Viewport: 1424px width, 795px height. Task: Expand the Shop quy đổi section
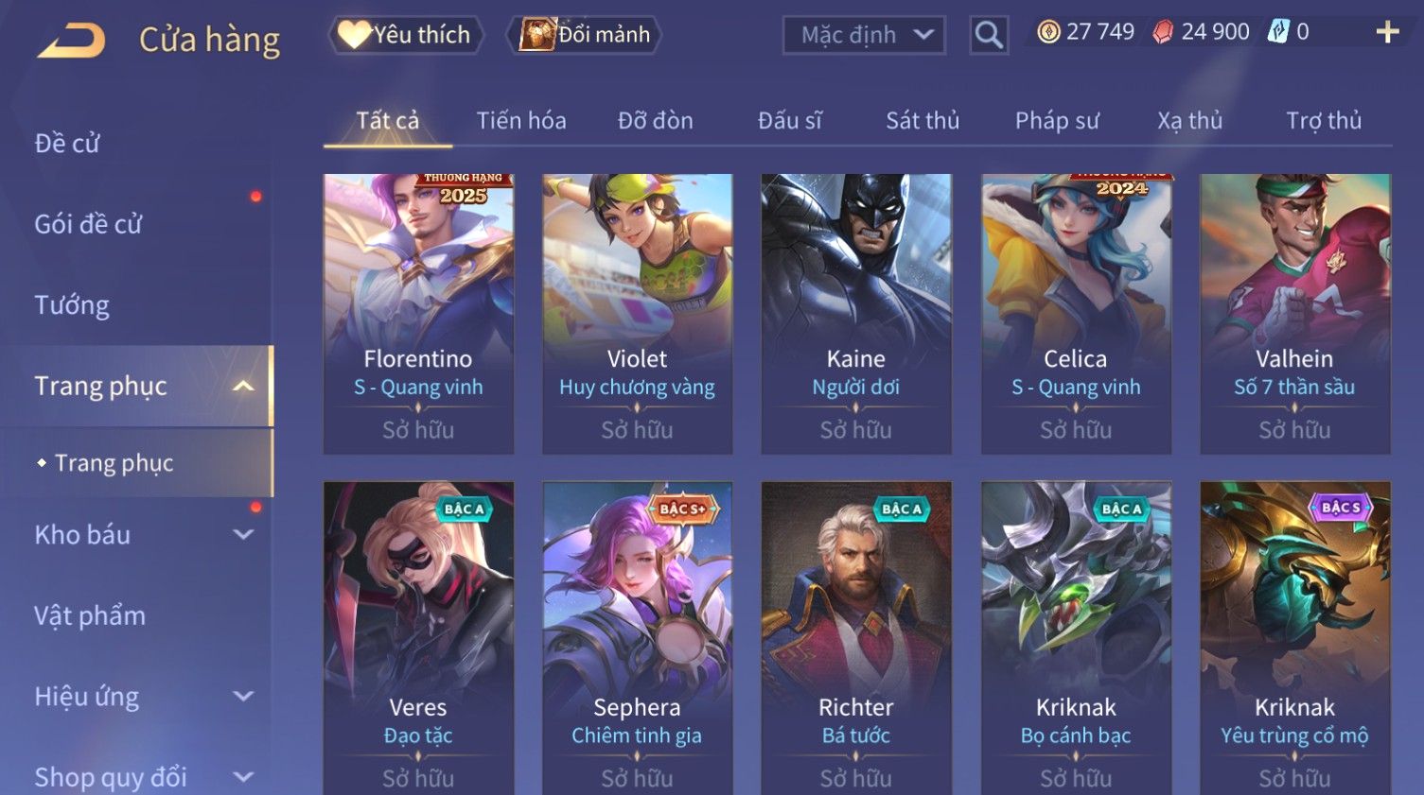tap(243, 777)
